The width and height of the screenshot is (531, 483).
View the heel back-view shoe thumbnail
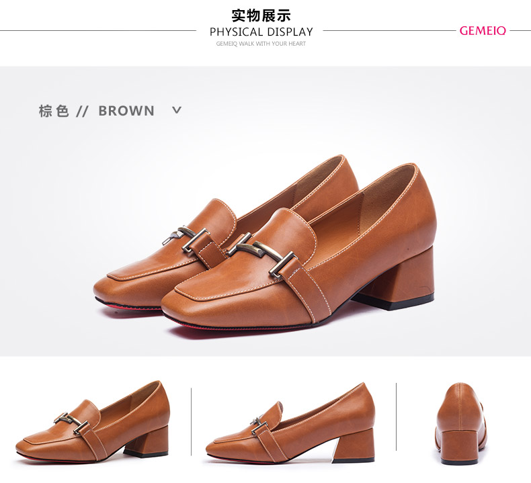462,424
